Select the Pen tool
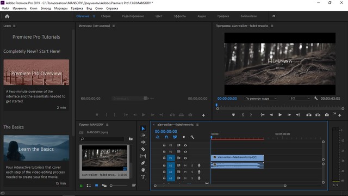The image size is (348, 196). (143, 163)
